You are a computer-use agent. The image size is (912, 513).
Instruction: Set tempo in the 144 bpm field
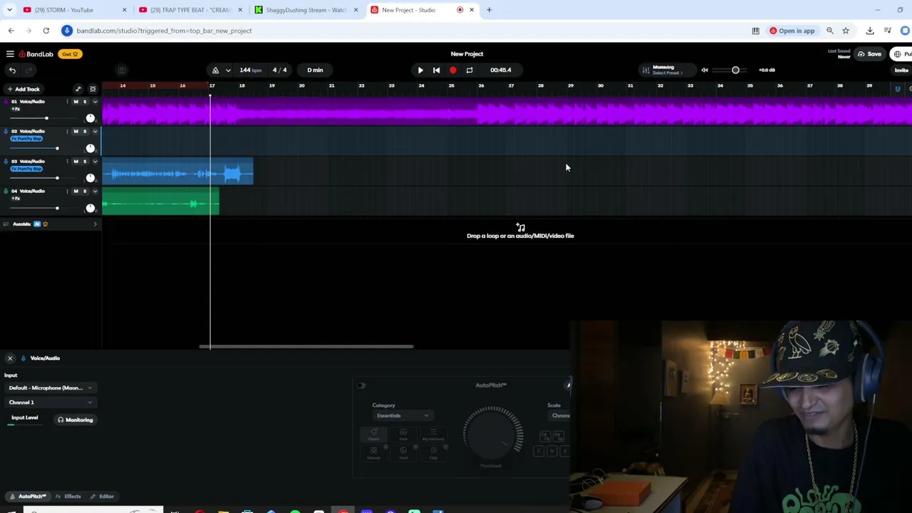click(x=250, y=70)
